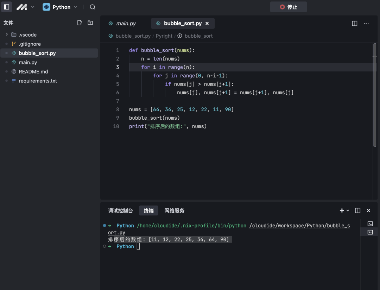Open main.py from file tree
The width and height of the screenshot is (380, 290).
pos(28,62)
